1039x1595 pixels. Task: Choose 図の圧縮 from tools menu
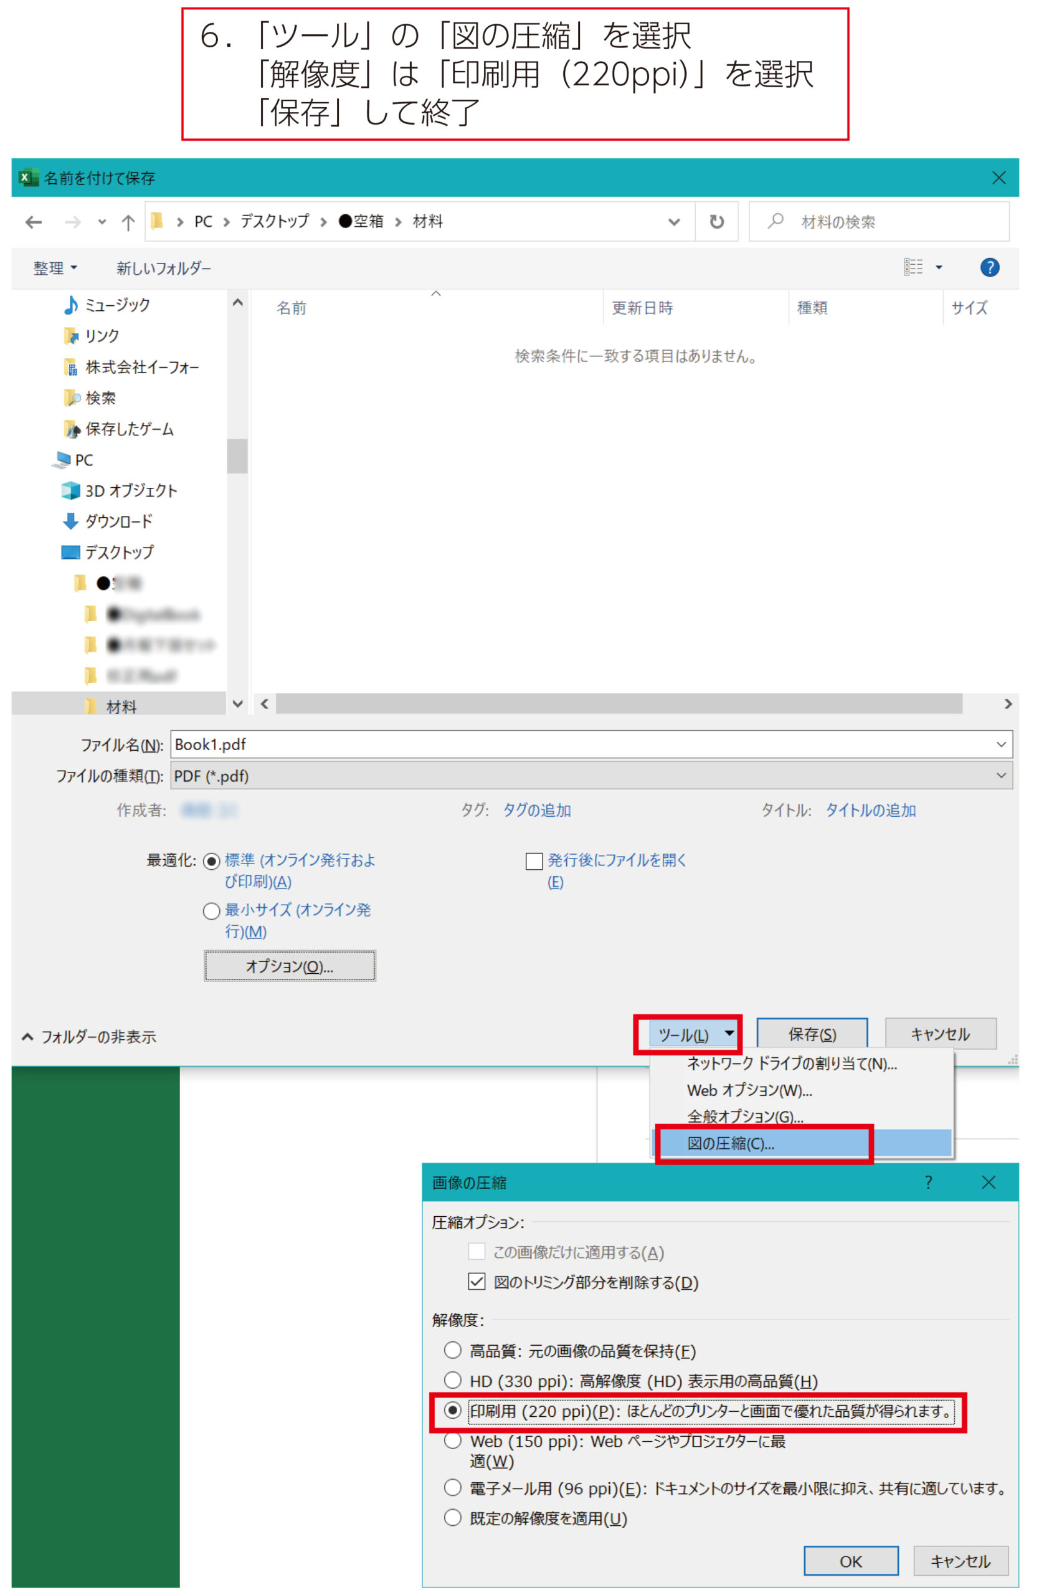(731, 1143)
